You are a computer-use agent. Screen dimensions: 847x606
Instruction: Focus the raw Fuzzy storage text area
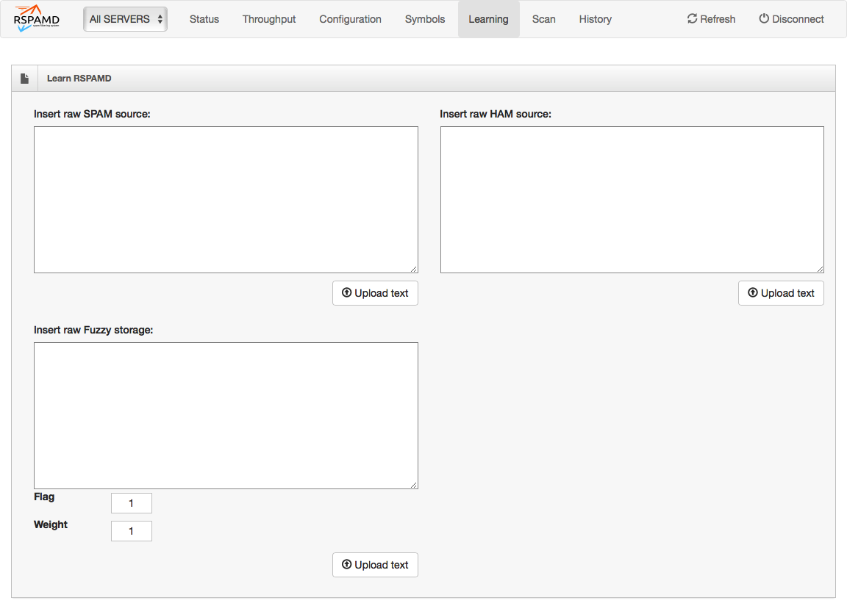pos(226,416)
